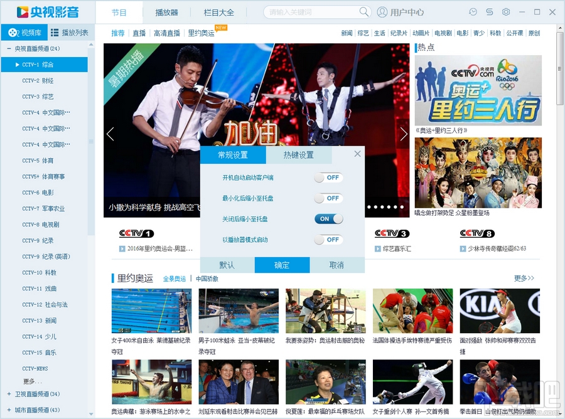Open the settings gear icon
This screenshot has width=565, height=419.
click(506, 12)
